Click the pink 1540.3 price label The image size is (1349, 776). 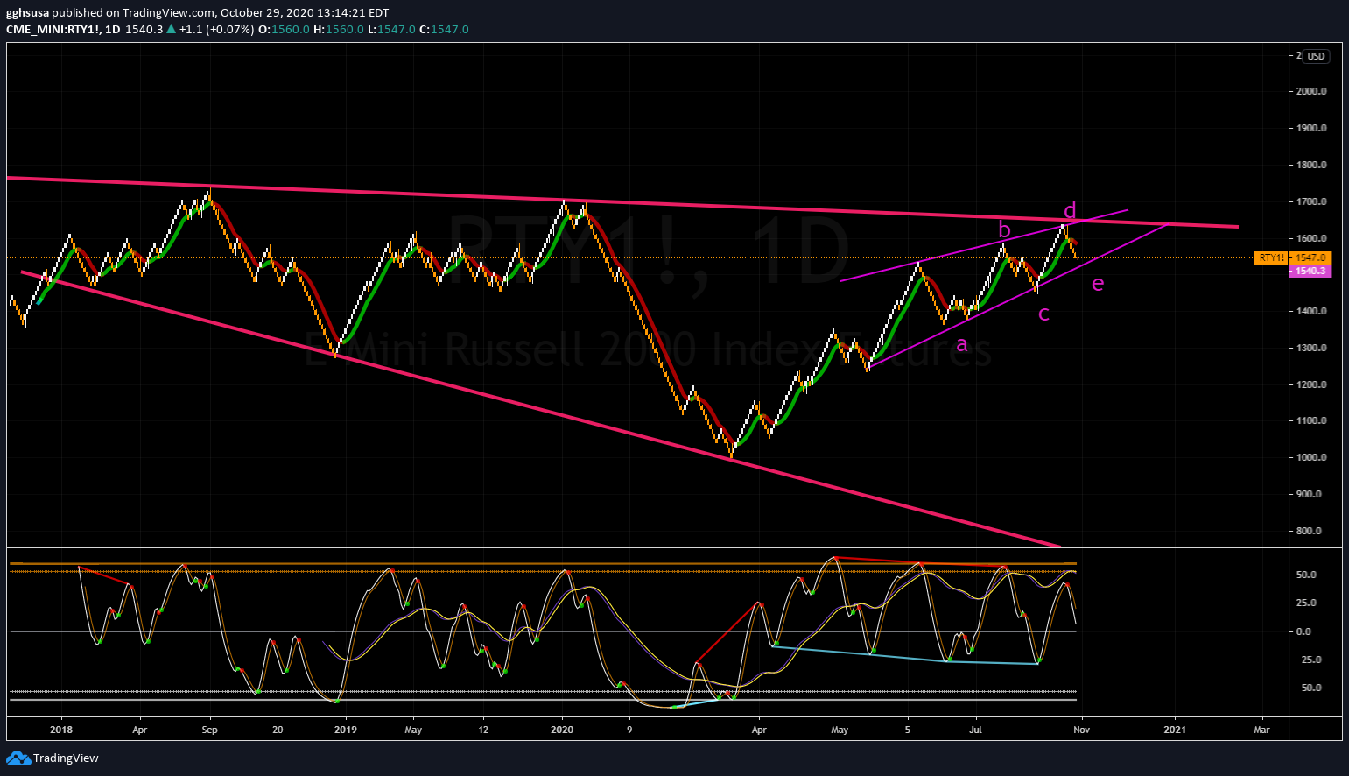click(1310, 272)
